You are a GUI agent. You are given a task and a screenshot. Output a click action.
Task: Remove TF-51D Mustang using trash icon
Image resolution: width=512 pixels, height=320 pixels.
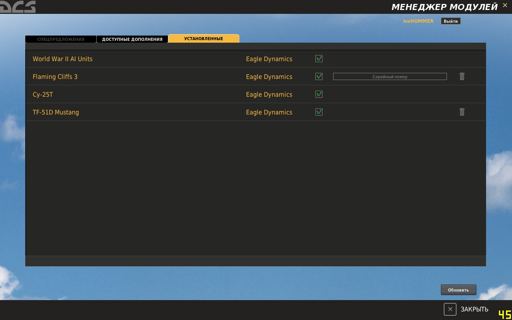coord(462,112)
